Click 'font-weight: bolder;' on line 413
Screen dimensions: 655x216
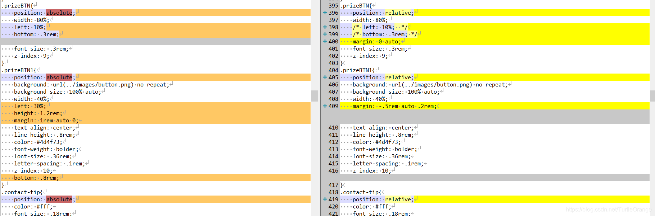tap(385, 149)
